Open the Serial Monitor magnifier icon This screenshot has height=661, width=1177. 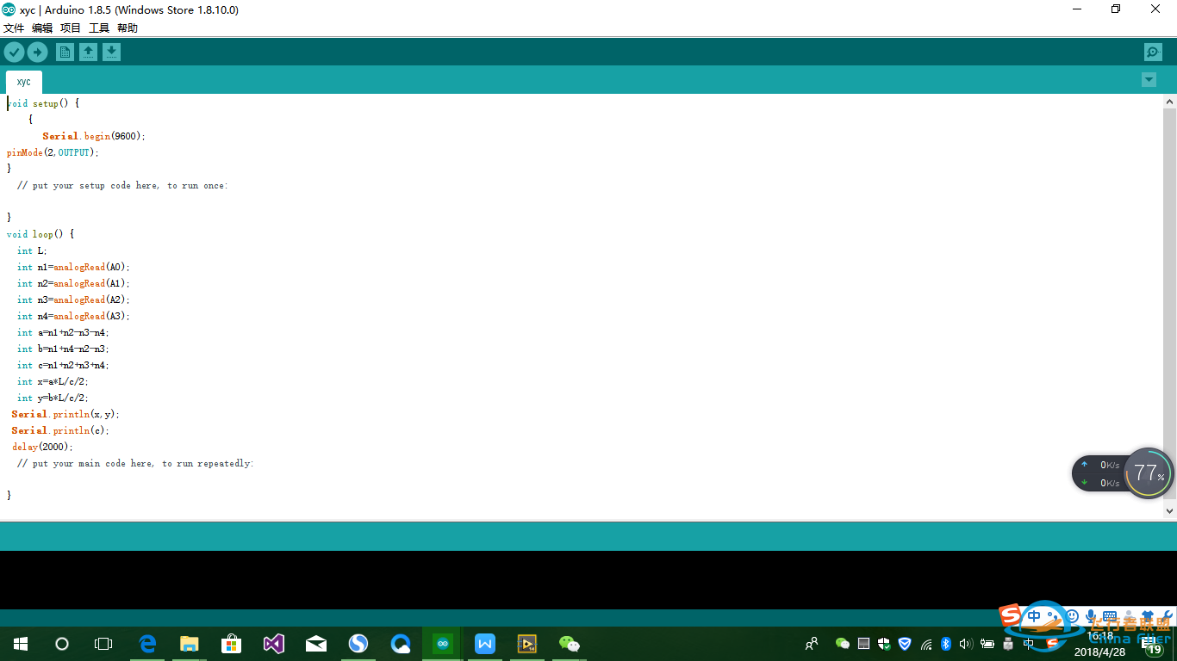coord(1153,53)
